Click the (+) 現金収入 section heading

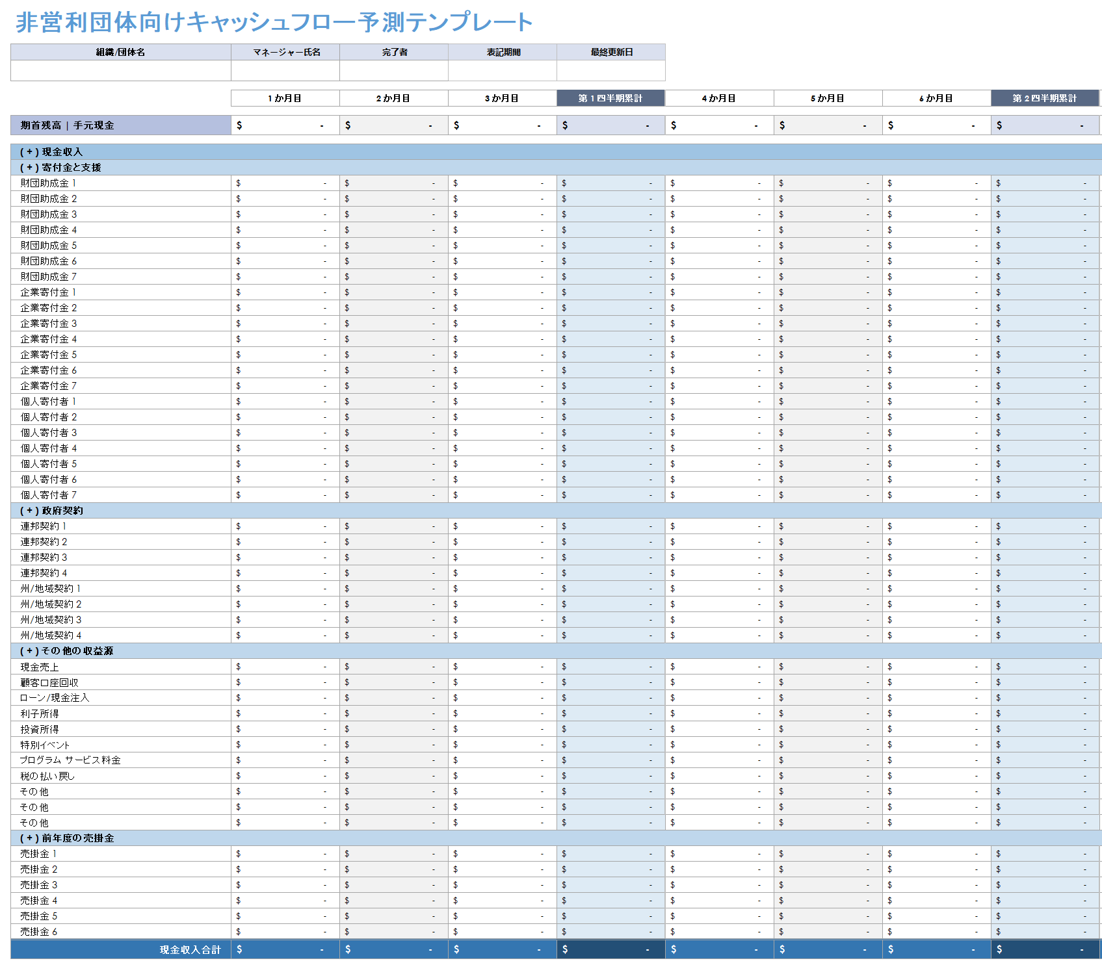51,152
